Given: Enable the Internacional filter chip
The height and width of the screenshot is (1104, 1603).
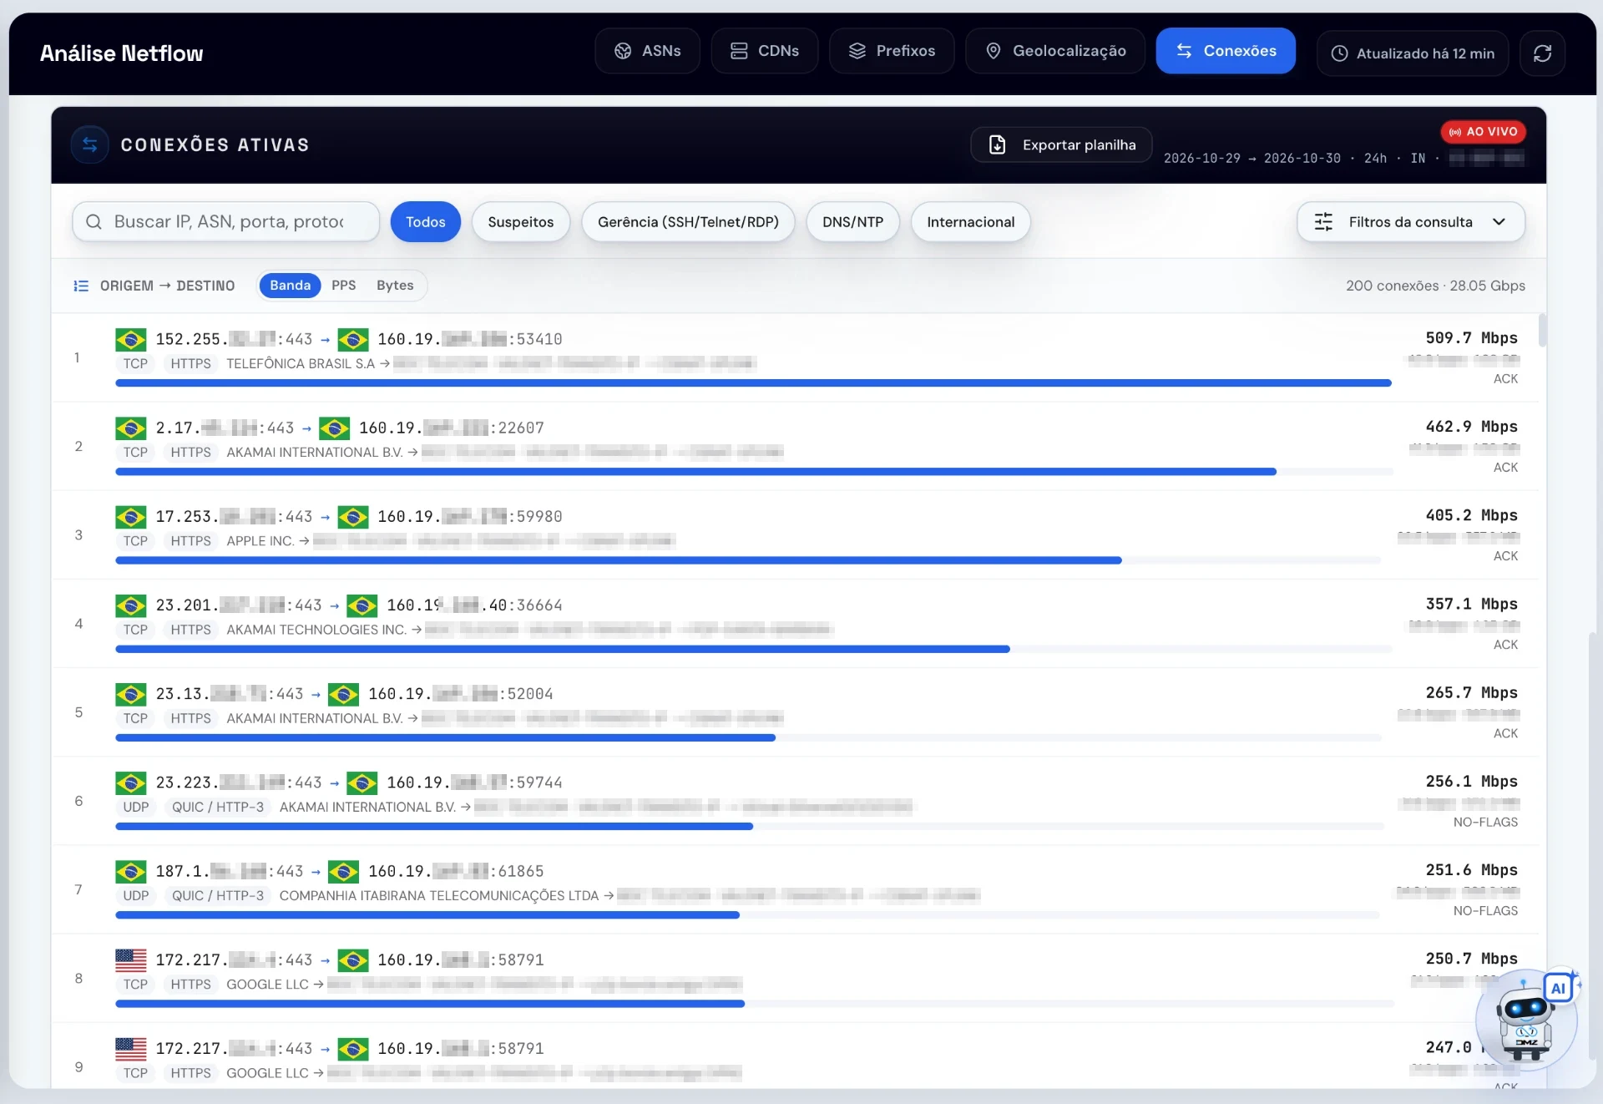Looking at the screenshot, I should click(970, 222).
